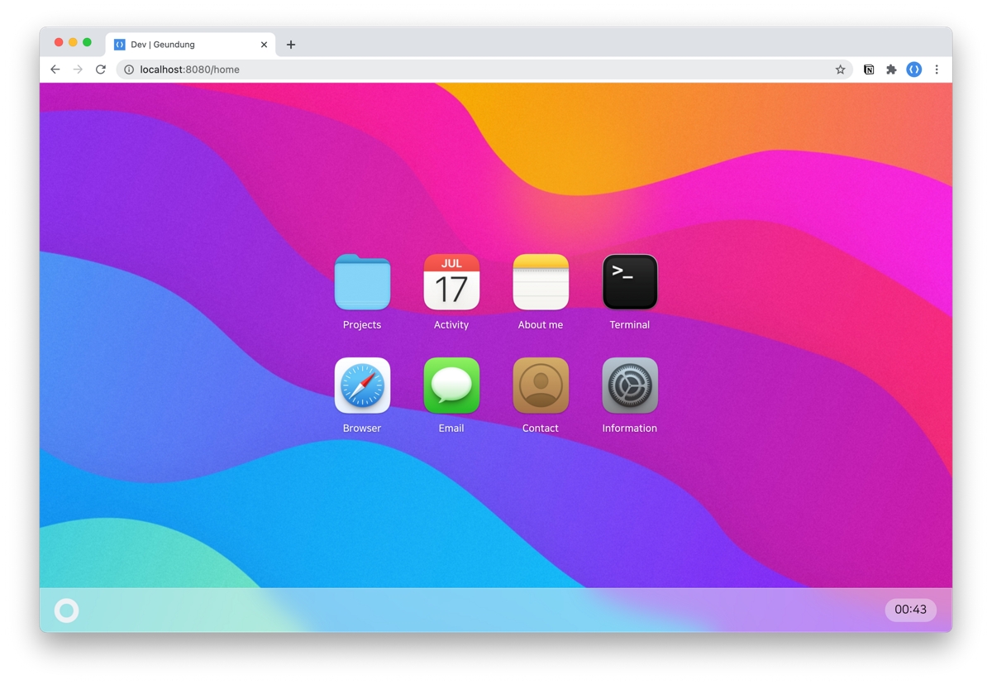Bookmark the page with star icon
992x685 pixels.
pos(840,69)
